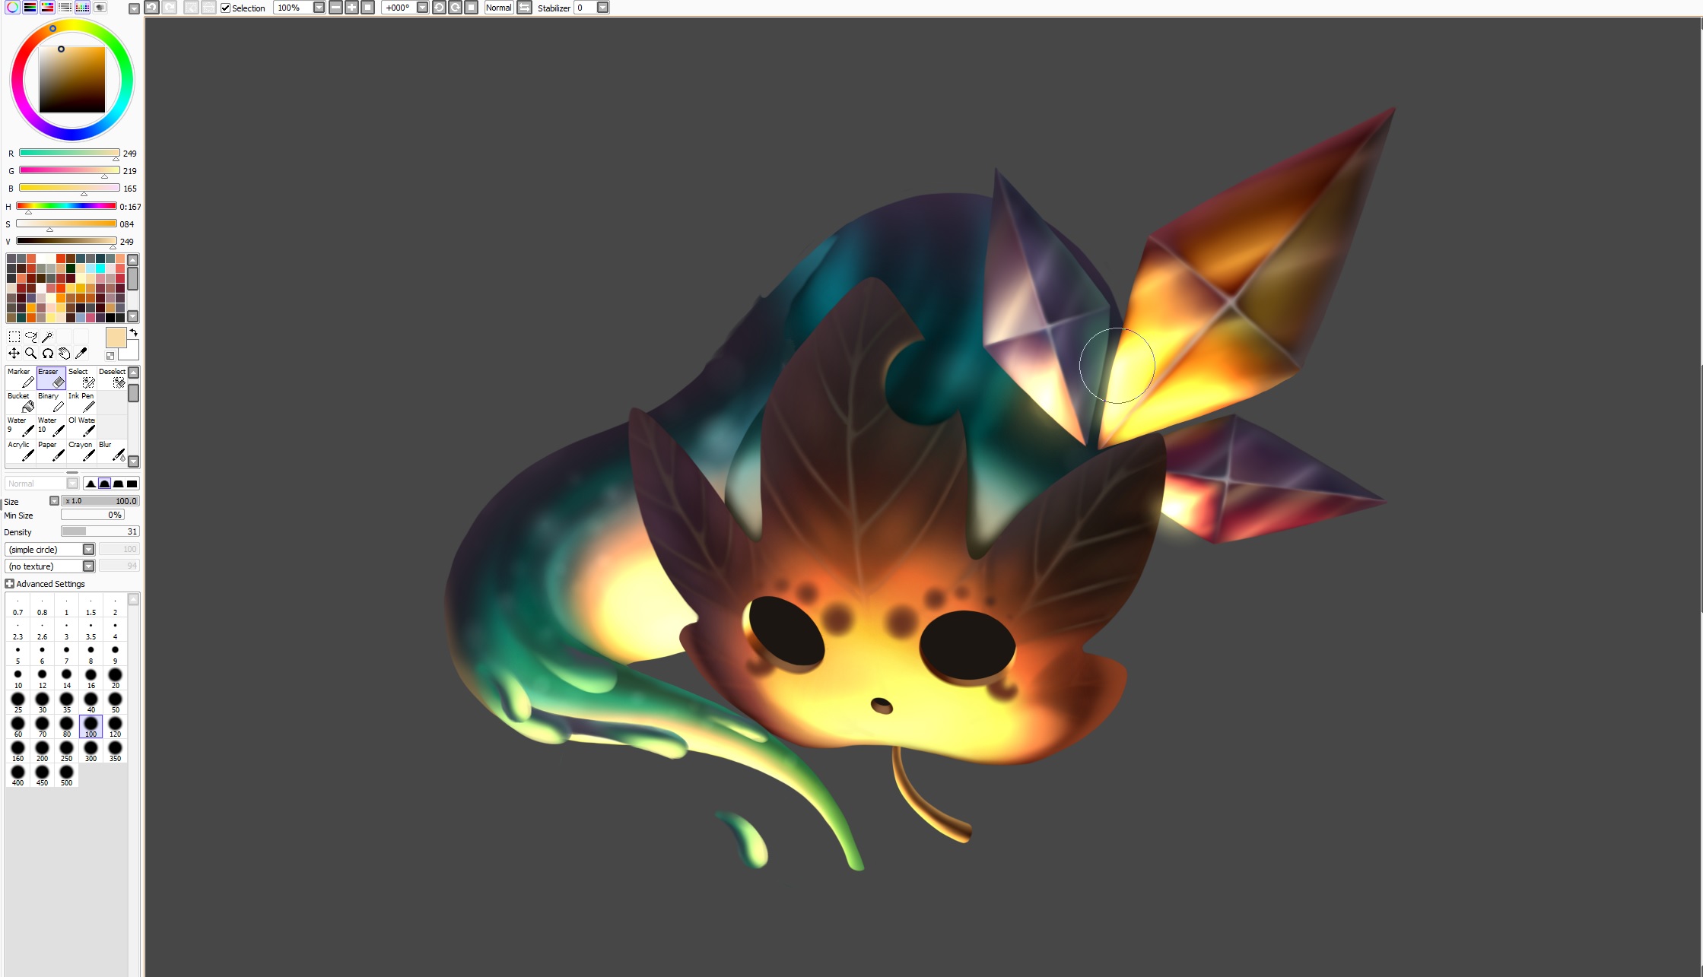The image size is (1703, 977).
Task: Toggle the color wheel panel
Action: pos(12,8)
